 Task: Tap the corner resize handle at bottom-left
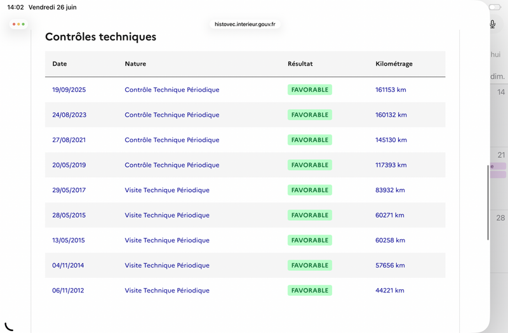[x=9, y=327]
